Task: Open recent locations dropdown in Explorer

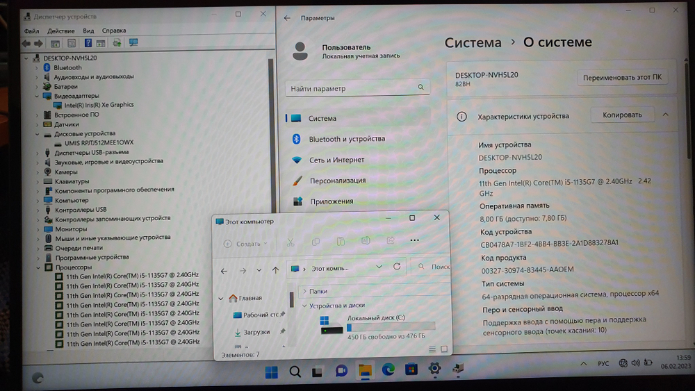Action: (x=259, y=270)
